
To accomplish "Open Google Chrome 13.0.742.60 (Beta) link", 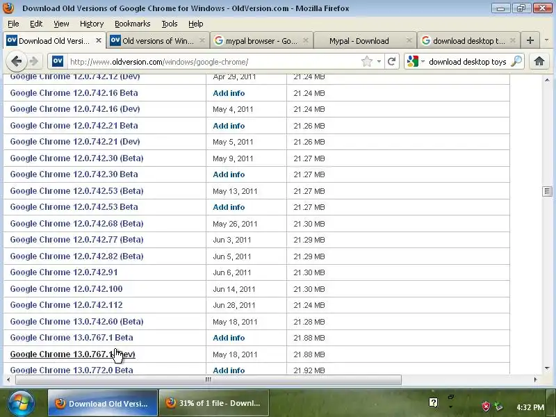I will (x=76, y=322).
